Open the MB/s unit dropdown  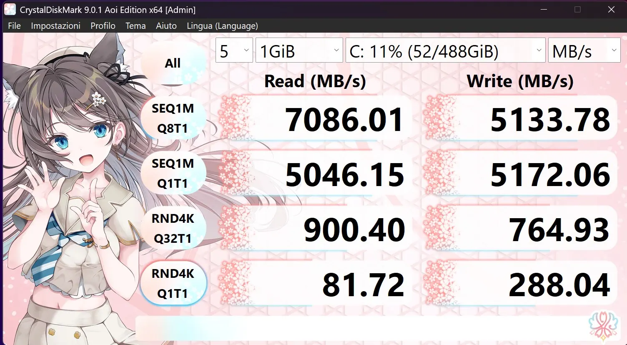pyautogui.click(x=584, y=50)
